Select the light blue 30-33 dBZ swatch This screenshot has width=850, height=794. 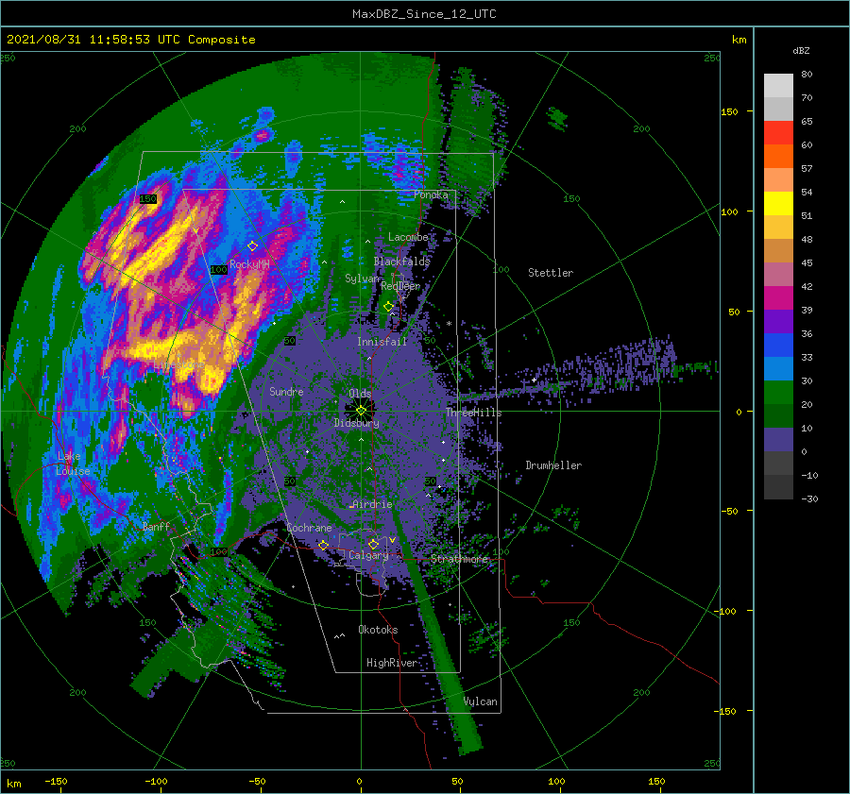778,368
